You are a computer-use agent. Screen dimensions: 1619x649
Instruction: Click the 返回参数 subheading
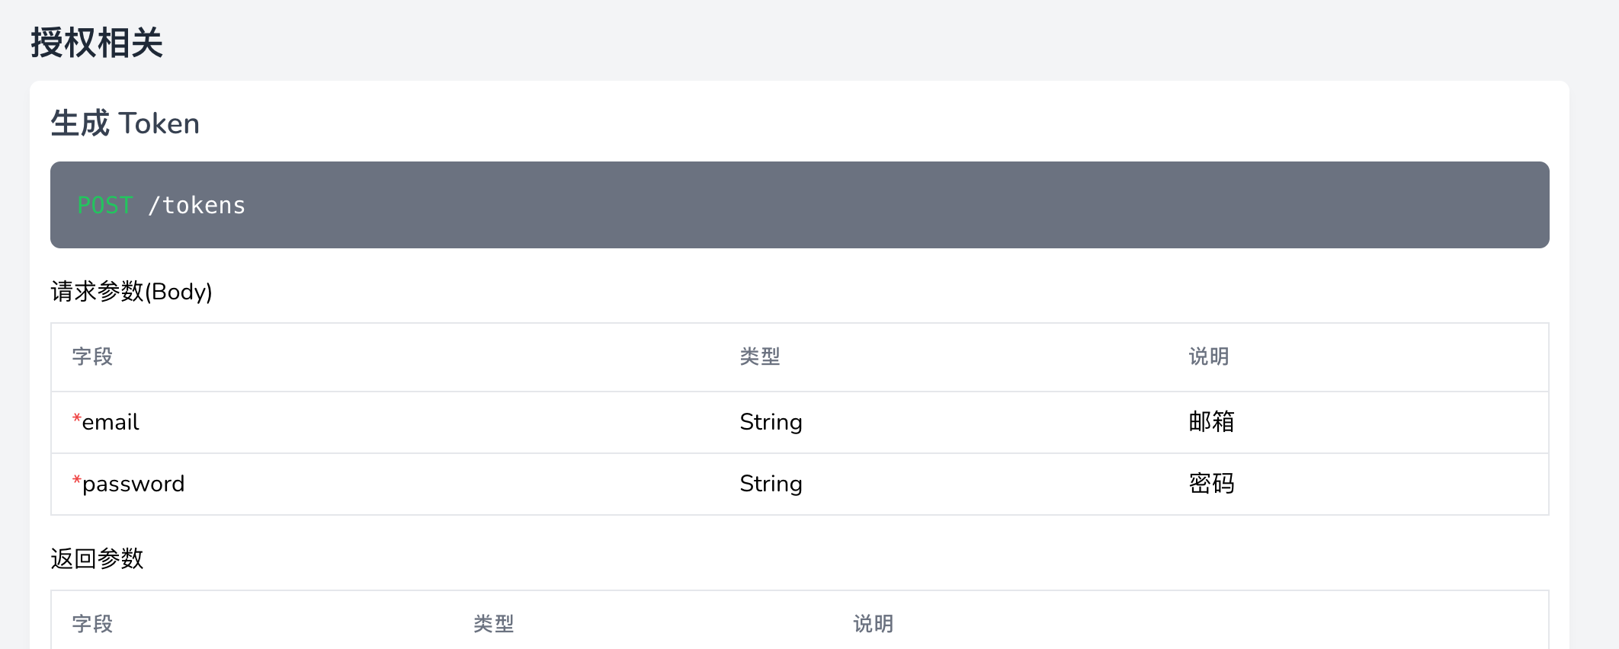click(x=97, y=558)
